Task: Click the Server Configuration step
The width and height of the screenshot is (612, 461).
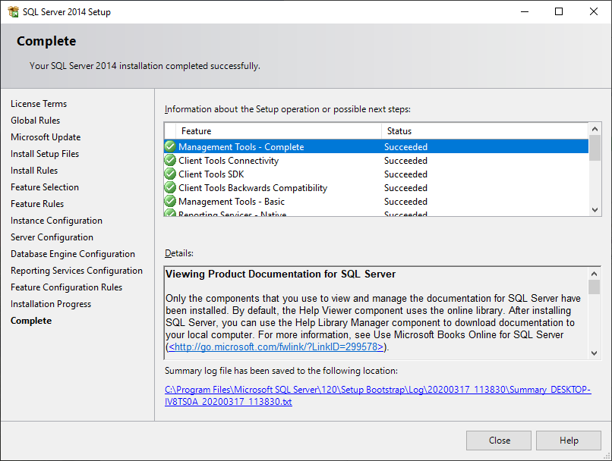Action: (52, 237)
